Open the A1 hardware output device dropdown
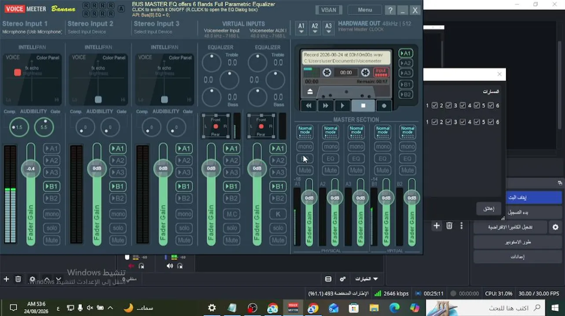Screen dimensions: 565x316 (x=301, y=28)
